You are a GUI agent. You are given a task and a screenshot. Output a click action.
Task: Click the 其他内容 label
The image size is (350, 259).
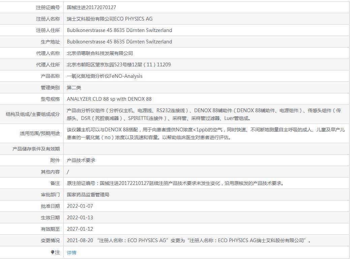click(50, 172)
